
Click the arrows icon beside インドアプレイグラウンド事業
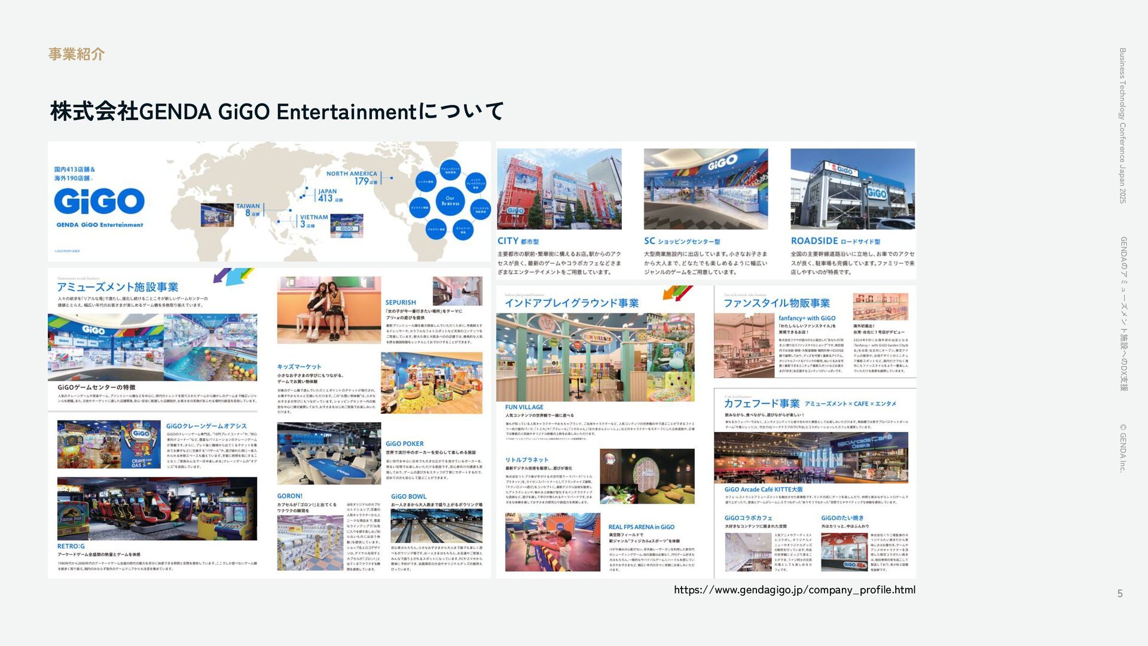(677, 293)
